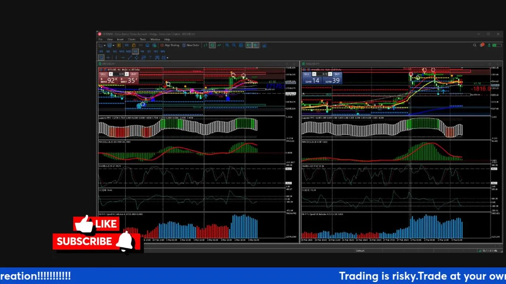Click the search magnifier icon top right
The height and width of the screenshot is (284, 506).
475,45
